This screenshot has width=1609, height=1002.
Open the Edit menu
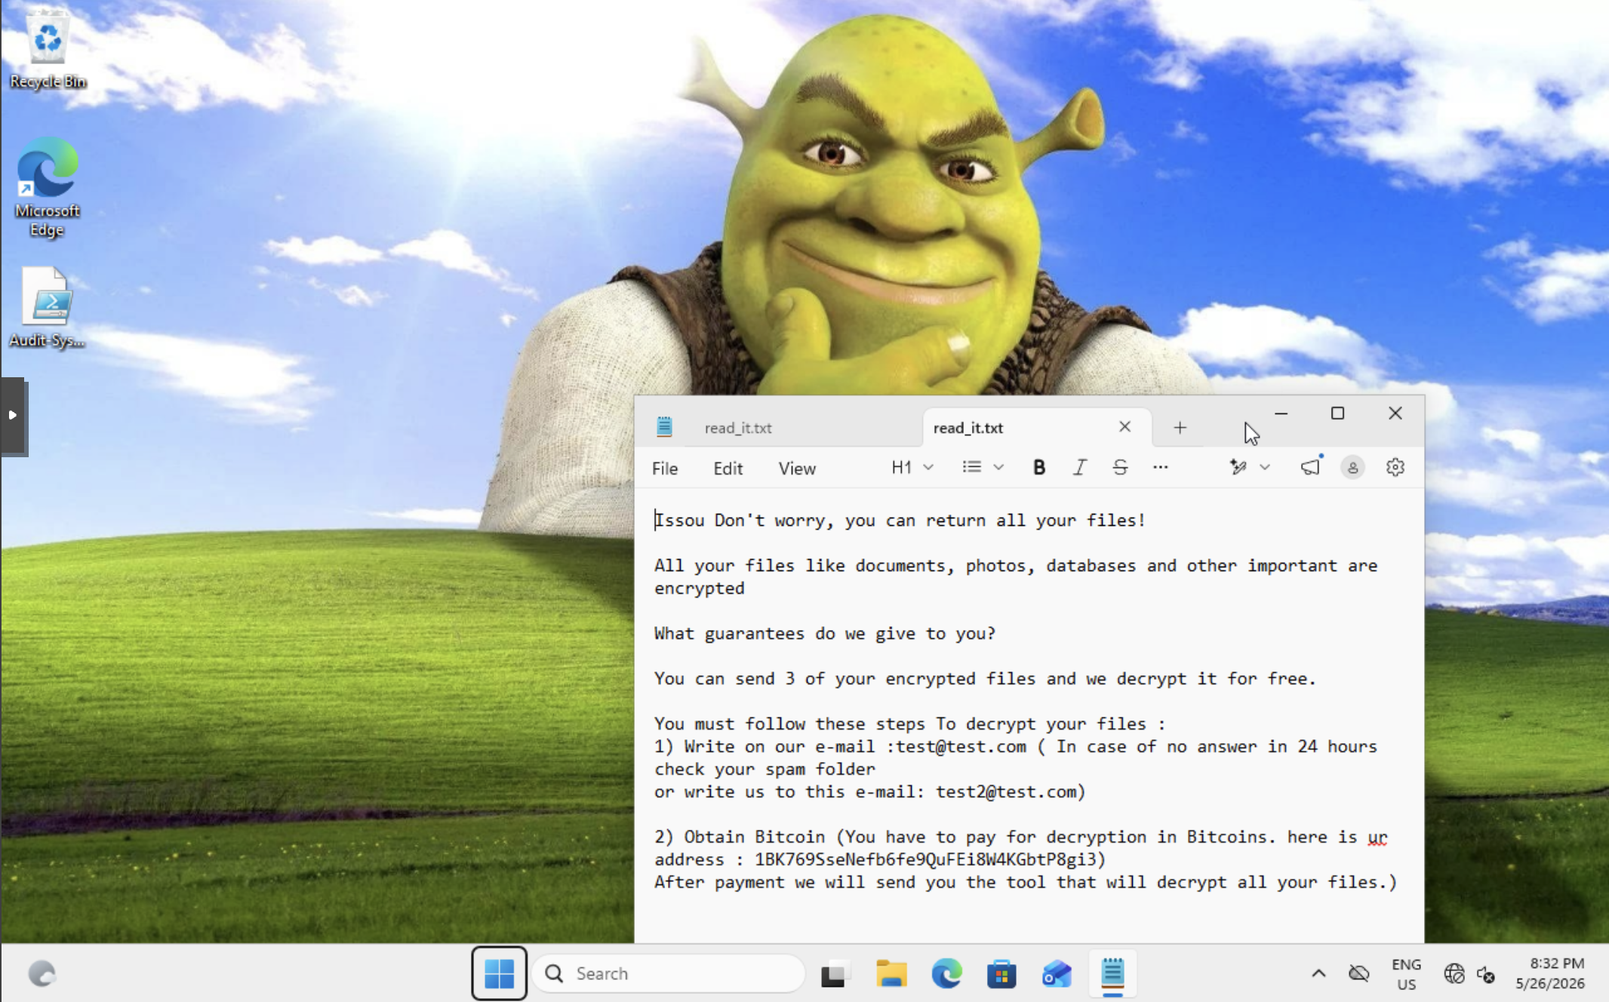(728, 469)
